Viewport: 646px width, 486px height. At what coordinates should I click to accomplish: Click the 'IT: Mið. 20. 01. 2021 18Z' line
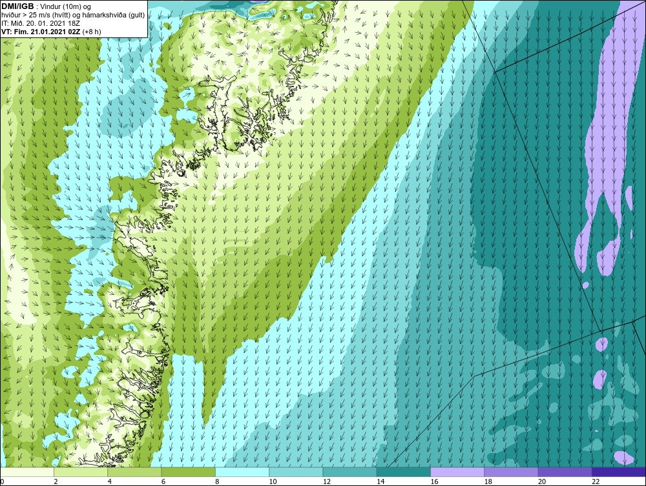tap(40, 23)
